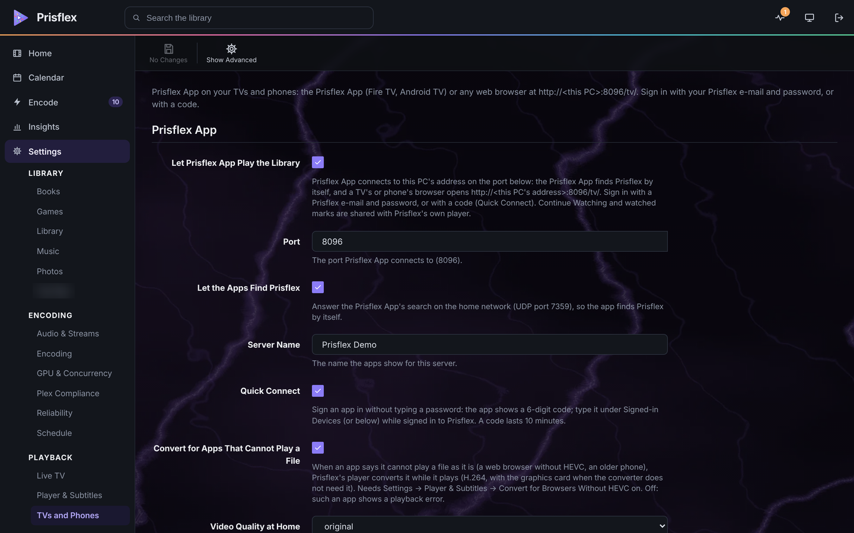Click the Encode queue badge showing 10
Viewport: 854px width, 533px height.
116,102
